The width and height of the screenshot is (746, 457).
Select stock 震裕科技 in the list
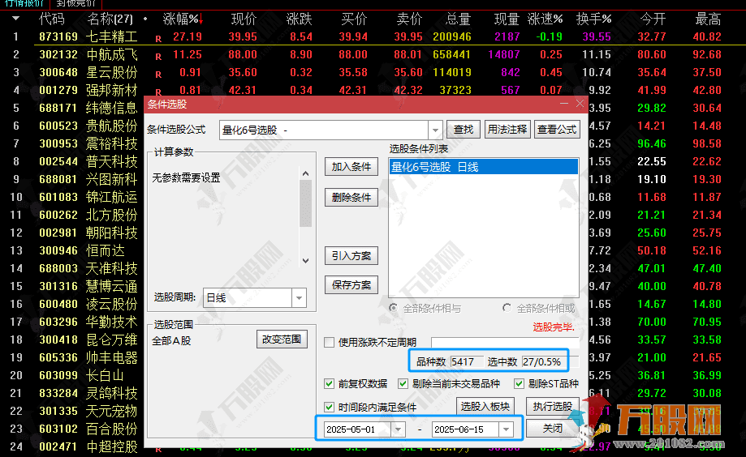[112, 143]
